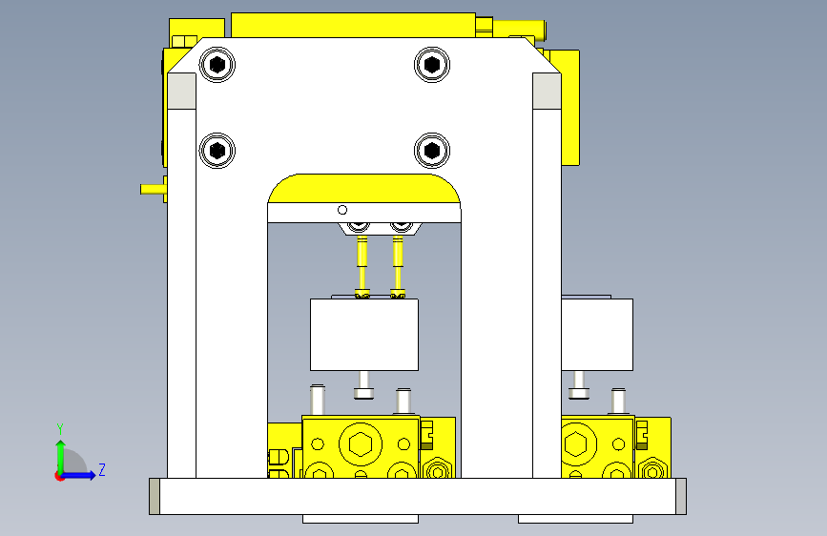Select the right foot pad beneath the base plate
The image size is (827, 536).
575,519
